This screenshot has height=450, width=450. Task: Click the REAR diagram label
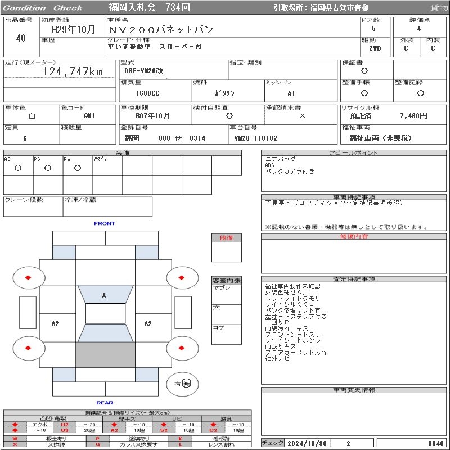105,403
